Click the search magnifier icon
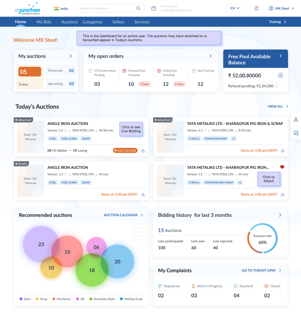This screenshot has height=314, width=301. tap(139, 8)
